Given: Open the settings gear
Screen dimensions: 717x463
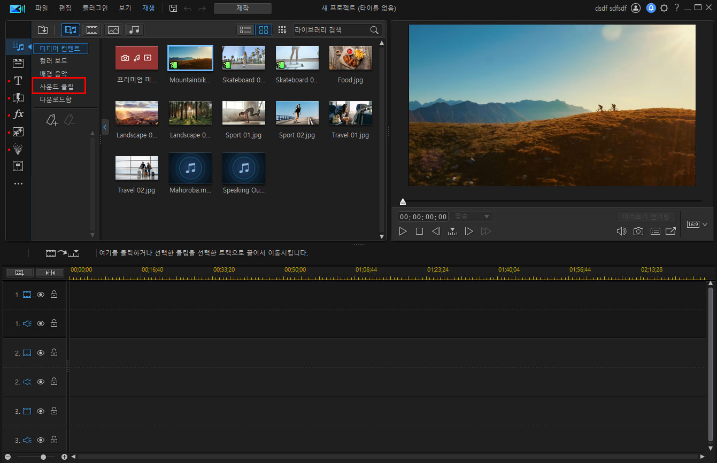Looking at the screenshot, I should (664, 8).
